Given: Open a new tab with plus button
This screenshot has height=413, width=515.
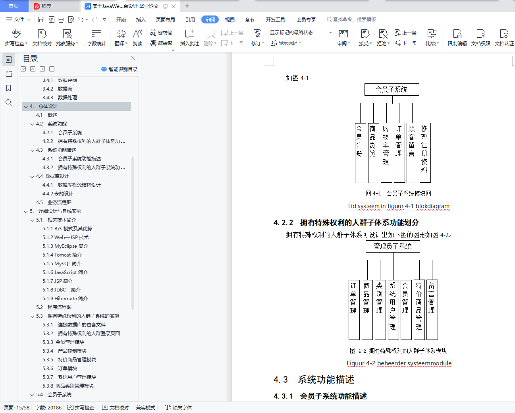Looking at the screenshot, I should click(187, 6).
